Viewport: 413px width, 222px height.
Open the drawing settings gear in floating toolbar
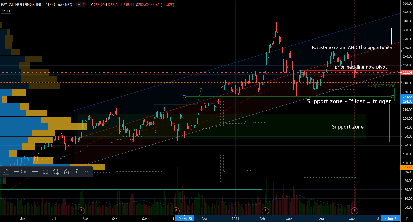[46, 172]
